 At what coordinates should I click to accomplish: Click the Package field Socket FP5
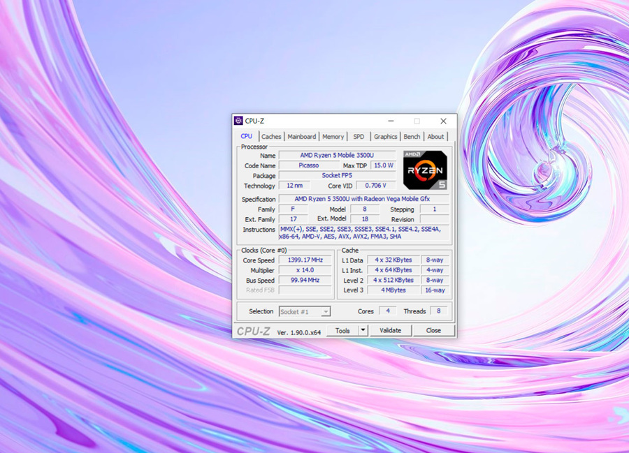337,175
